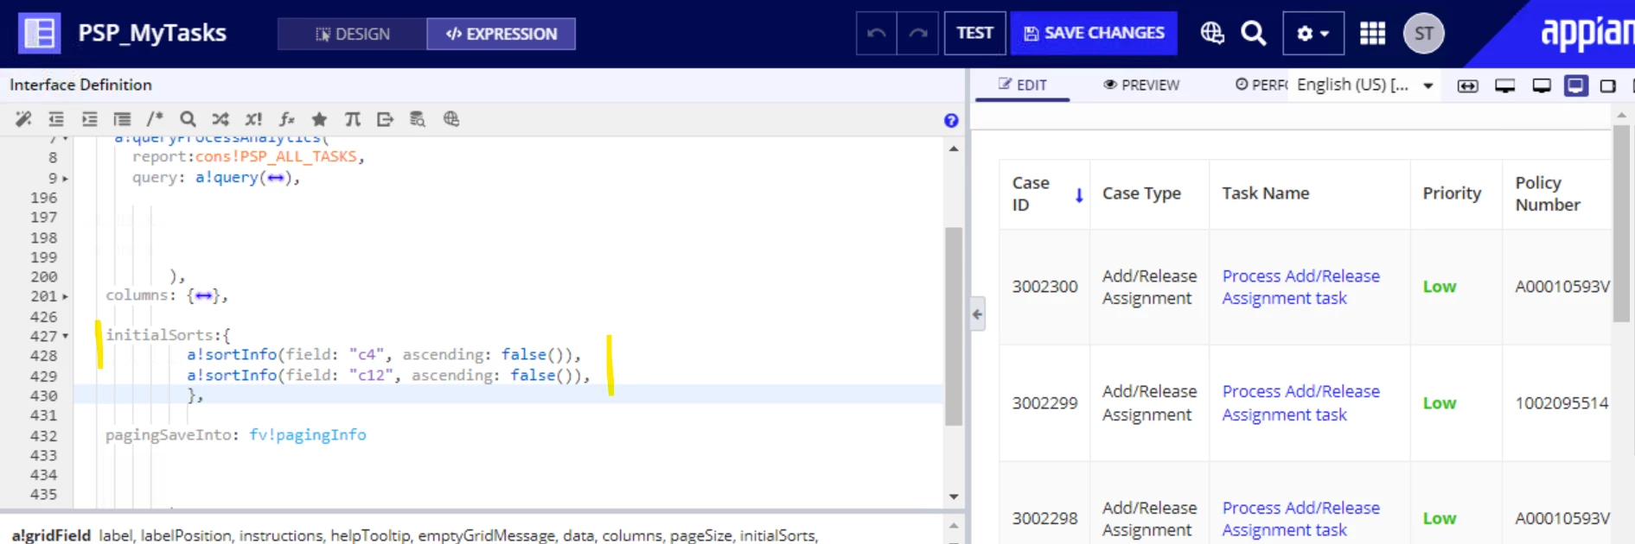Collapse initialSorts block at line 427
The height and width of the screenshot is (544, 1635).
tap(65, 336)
